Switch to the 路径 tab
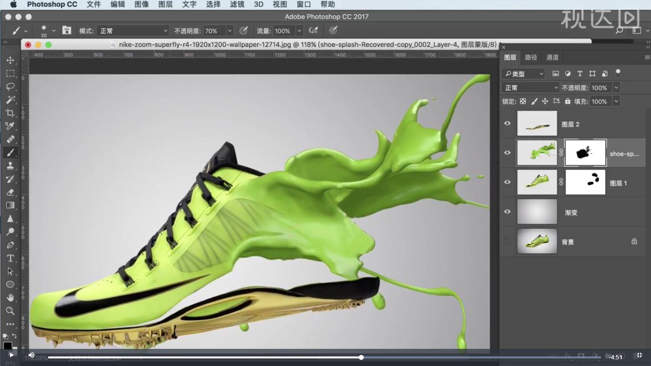This screenshot has height=366, width=651. [x=531, y=57]
